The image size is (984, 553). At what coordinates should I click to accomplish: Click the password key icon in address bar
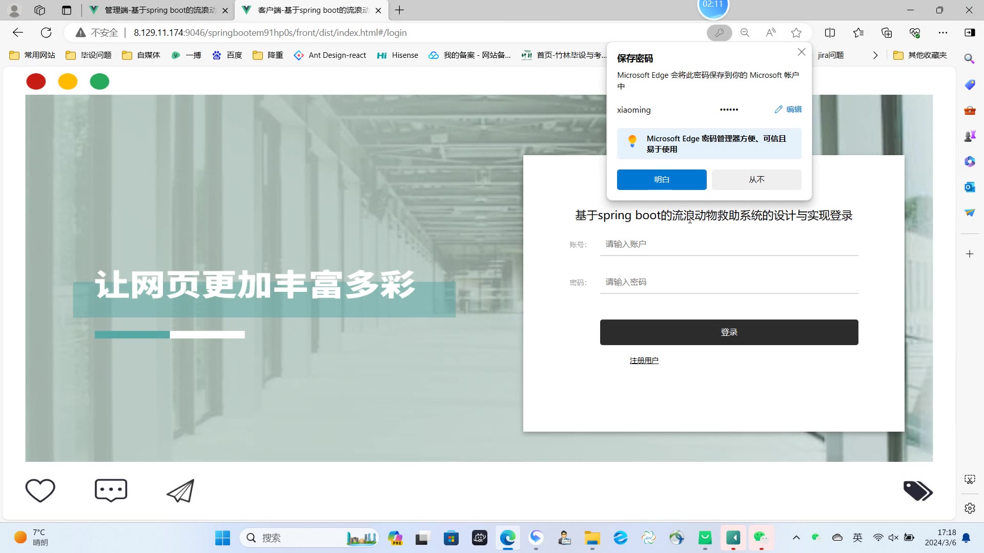719,33
